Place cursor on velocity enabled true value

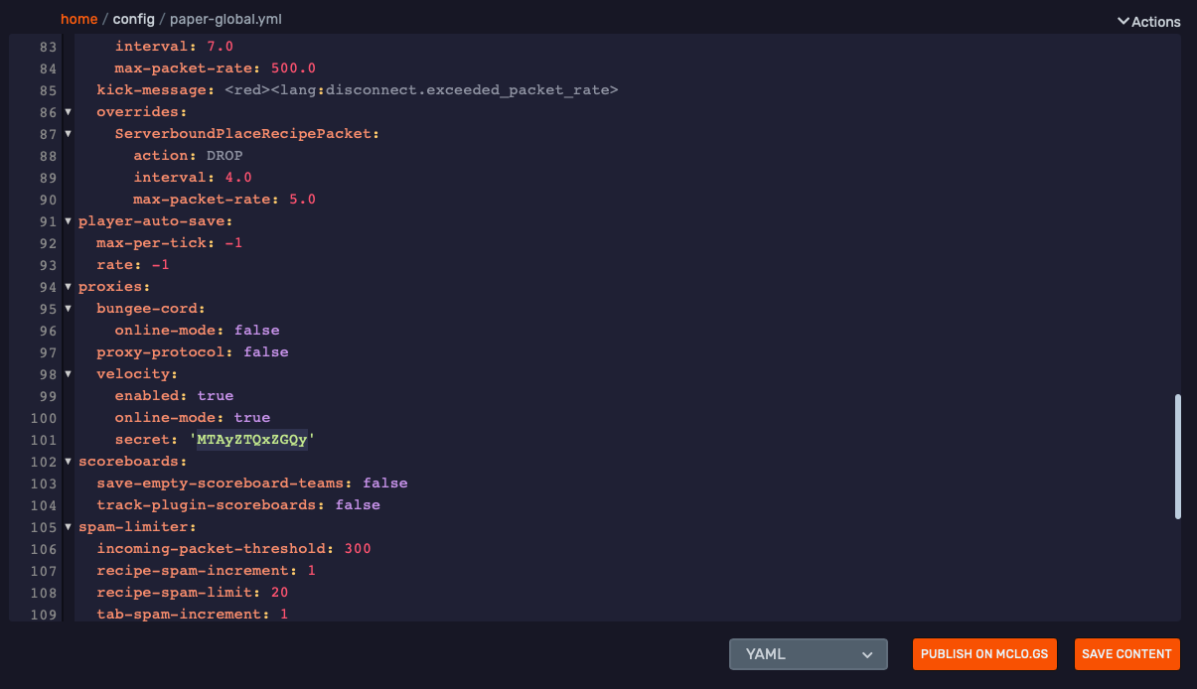click(x=215, y=395)
